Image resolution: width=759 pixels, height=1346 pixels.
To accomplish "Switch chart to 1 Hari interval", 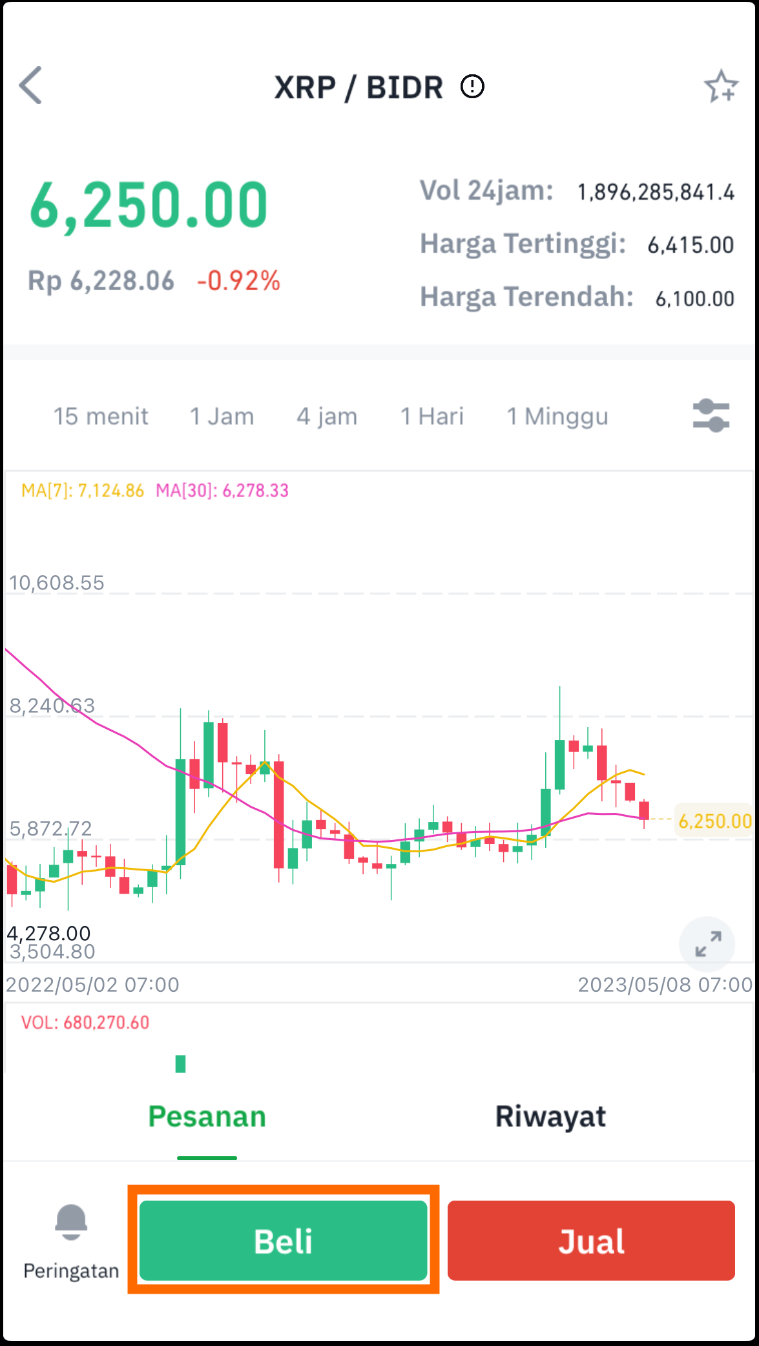I will click(431, 415).
